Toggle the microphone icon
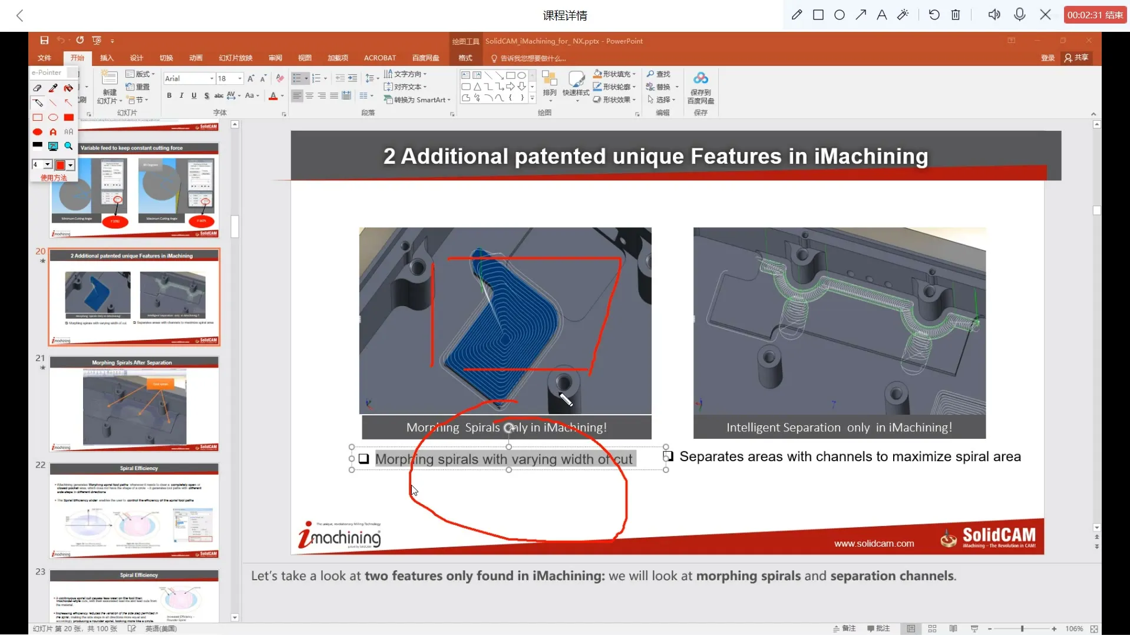This screenshot has height=635, width=1130. coord(1020,15)
